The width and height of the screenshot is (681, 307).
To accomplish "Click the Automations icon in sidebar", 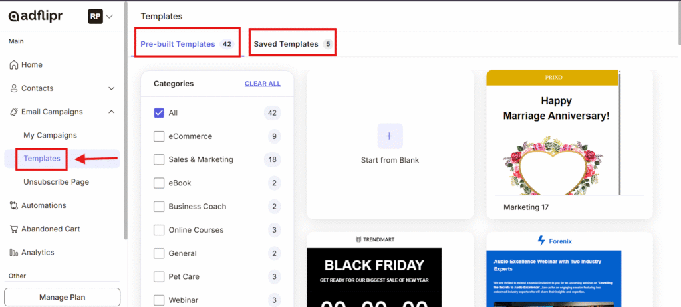I will click(x=13, y=205).
